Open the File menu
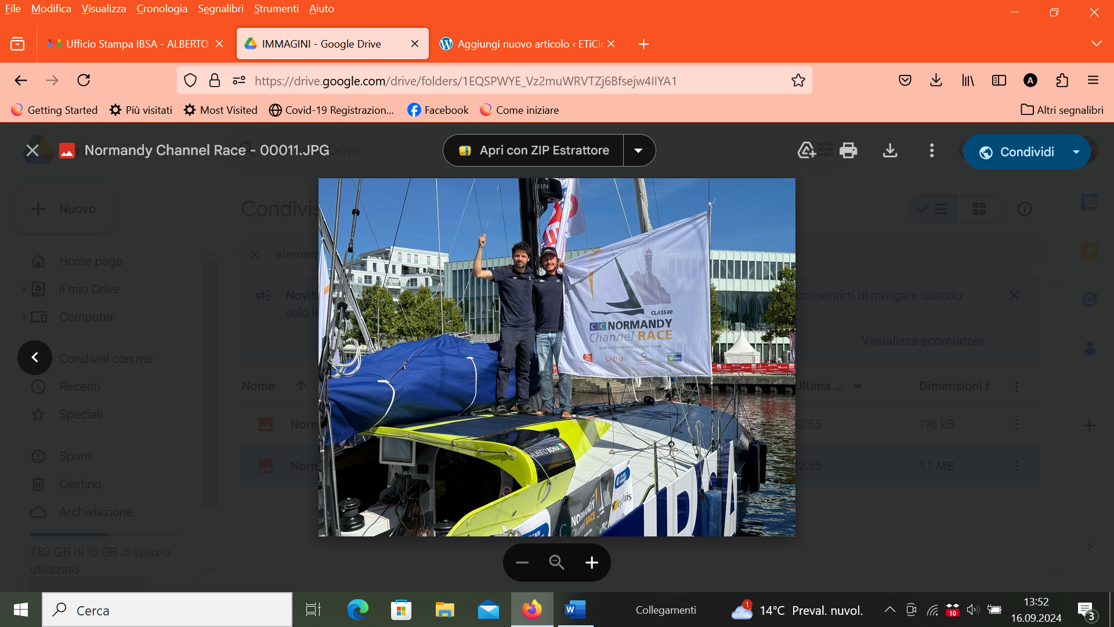The height and width of the screenshot is (627, 1114). click(x=13, y=9)
